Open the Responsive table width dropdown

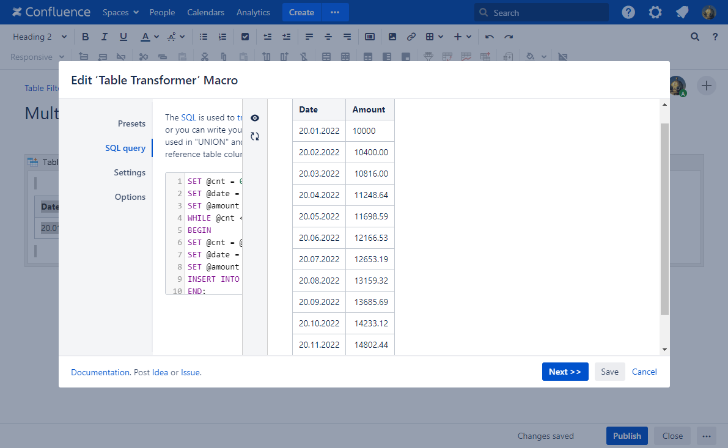37,57
